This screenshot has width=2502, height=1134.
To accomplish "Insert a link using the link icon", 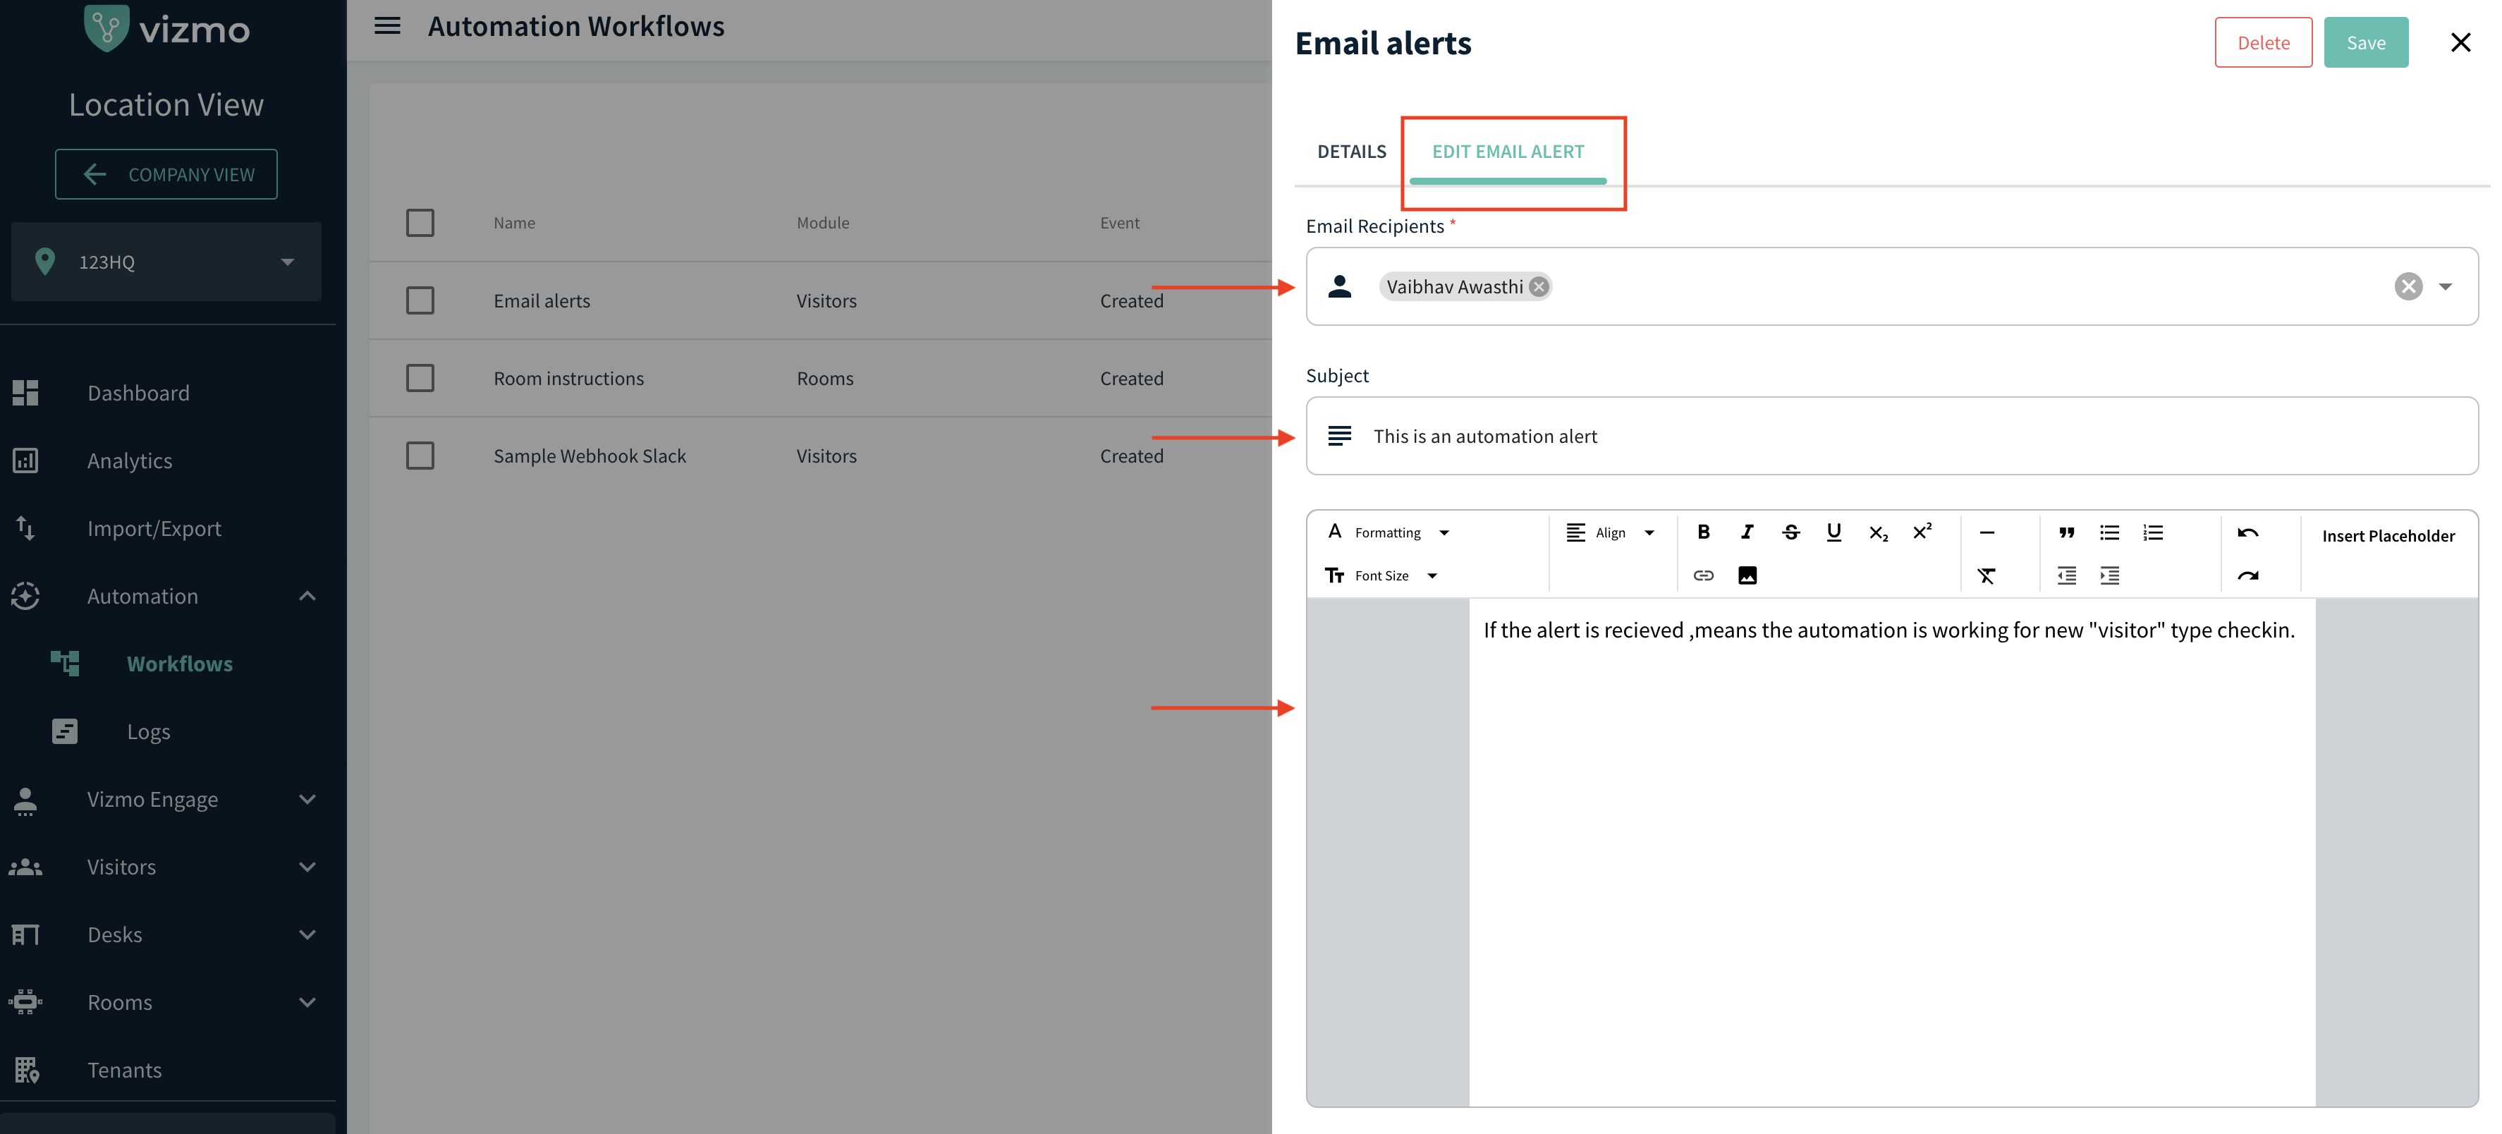I will point(1702,575).
